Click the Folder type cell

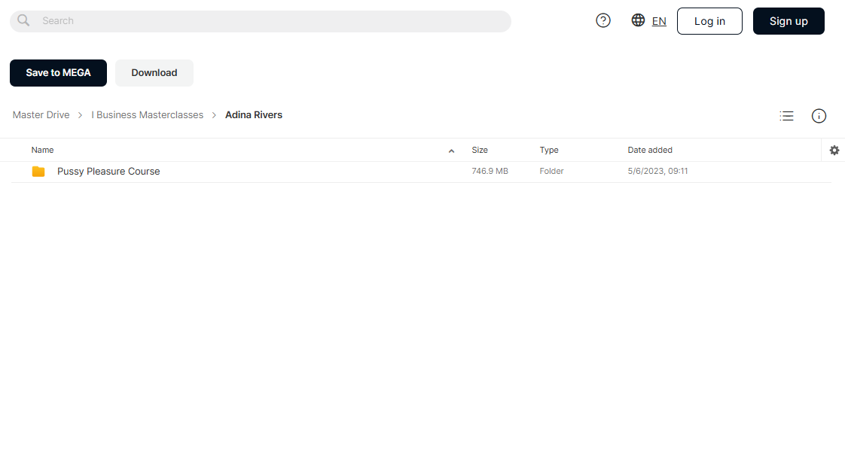point(551,171)
